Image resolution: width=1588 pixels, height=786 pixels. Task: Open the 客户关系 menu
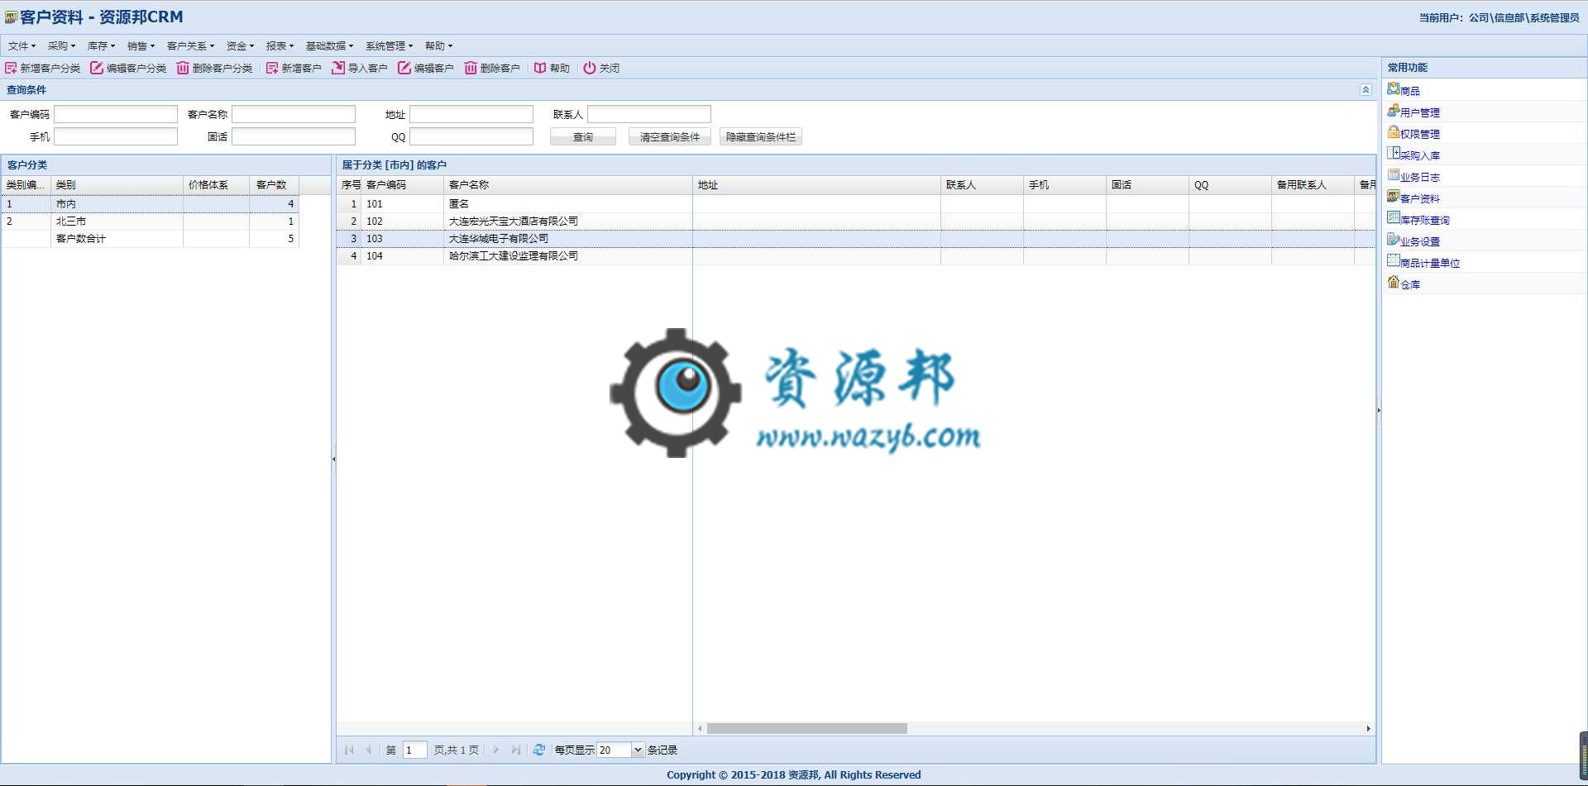190,45
